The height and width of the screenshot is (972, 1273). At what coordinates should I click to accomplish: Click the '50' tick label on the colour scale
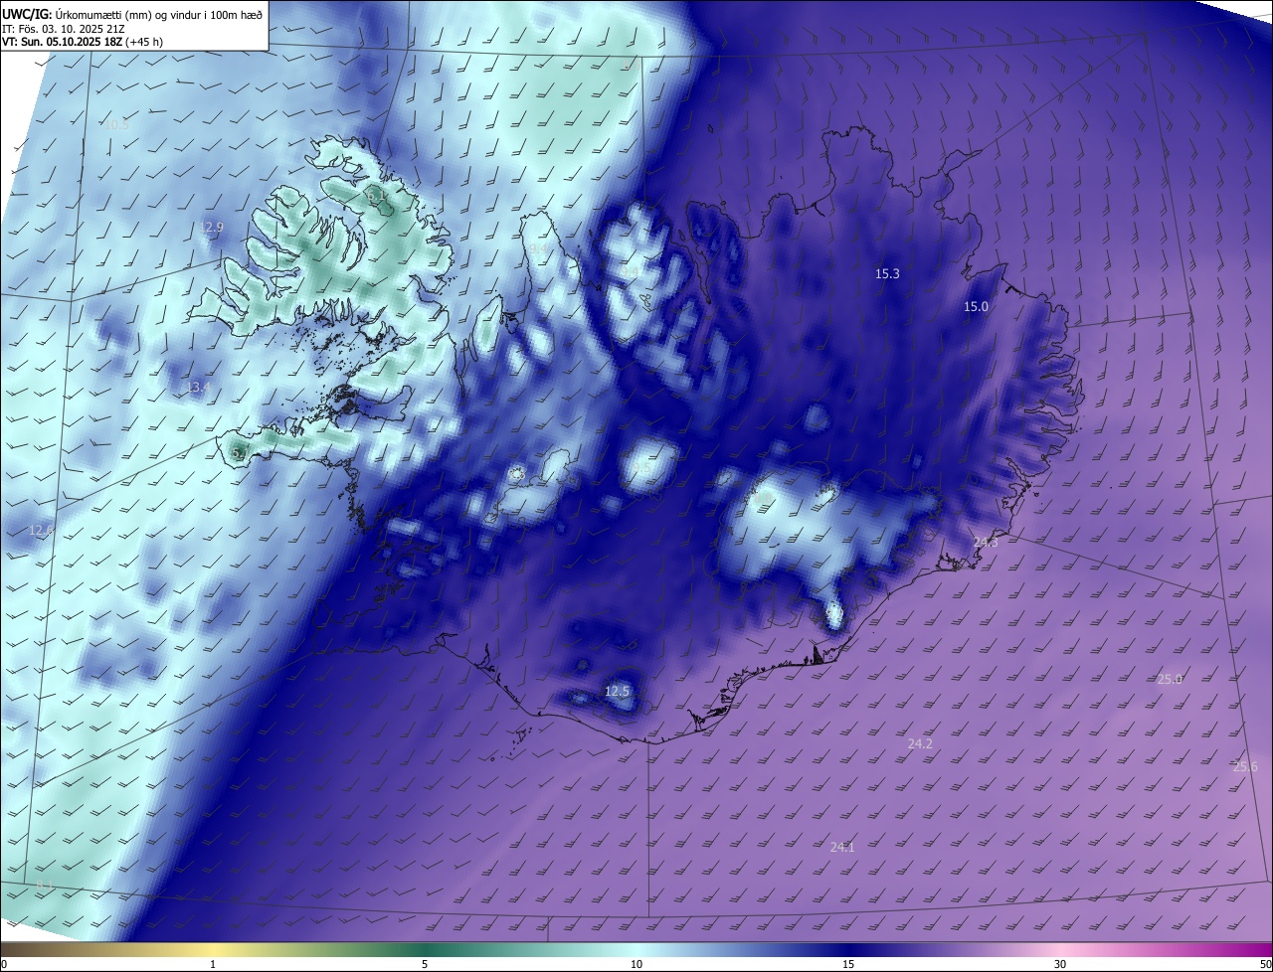click(1265, 964)
